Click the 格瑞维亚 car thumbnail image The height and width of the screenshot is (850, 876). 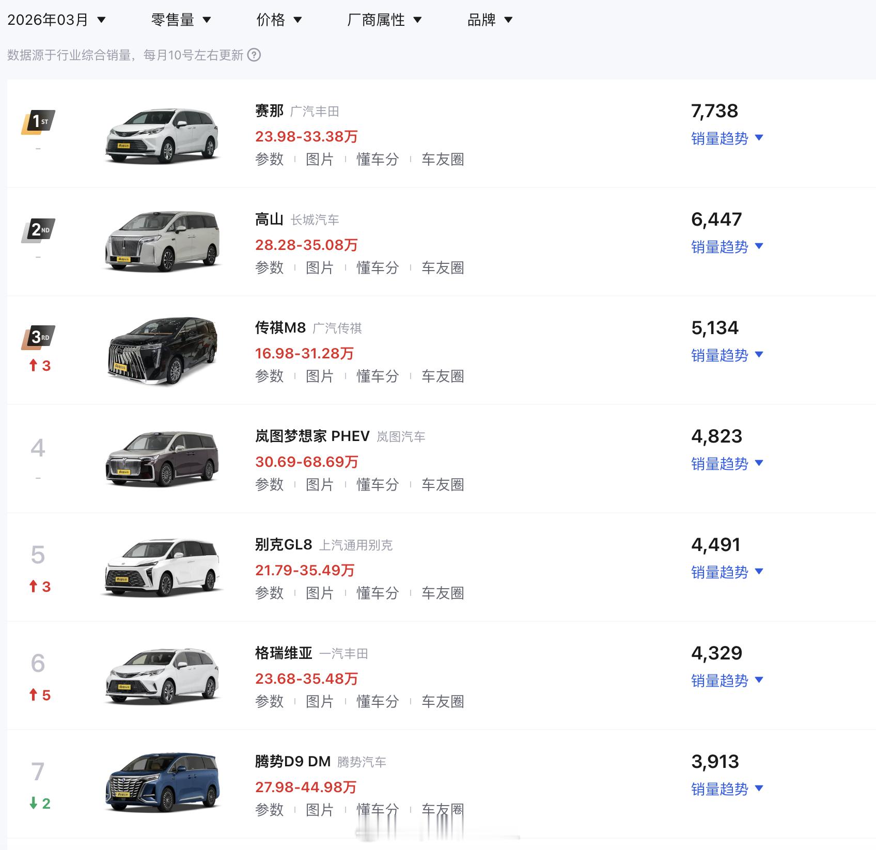coord(163,676)
